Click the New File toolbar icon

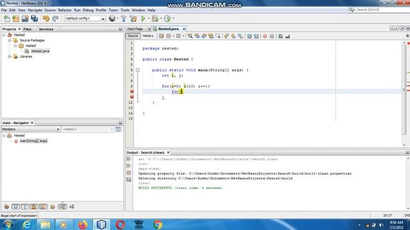click(x=7, y=19)
